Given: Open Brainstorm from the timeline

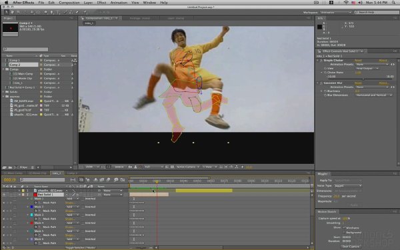Looking at the screenshot, I should click(x=116, y=180).
